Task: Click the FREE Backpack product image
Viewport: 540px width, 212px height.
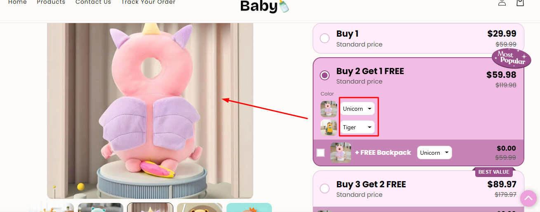Action: pos(341,153)
